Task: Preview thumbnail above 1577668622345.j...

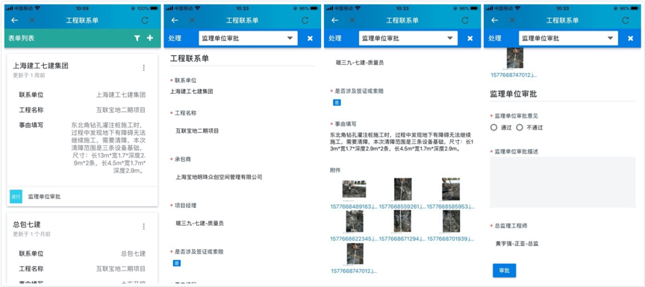Action: tap(355, 221)
